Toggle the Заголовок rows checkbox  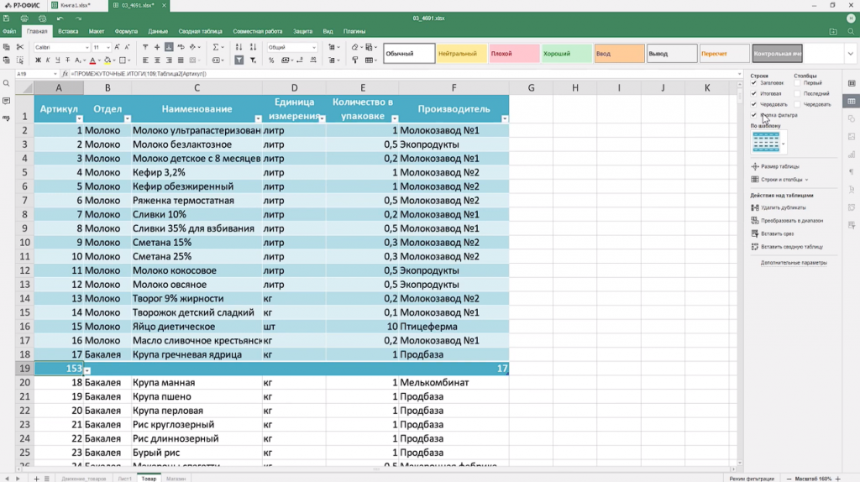tap(753, 83)
